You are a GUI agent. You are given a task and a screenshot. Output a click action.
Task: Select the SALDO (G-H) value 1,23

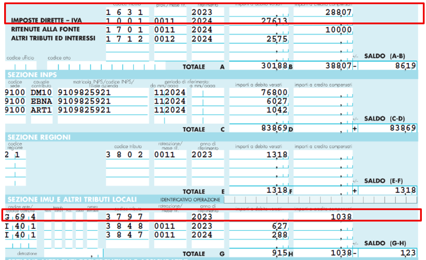[x=387, y=253]
